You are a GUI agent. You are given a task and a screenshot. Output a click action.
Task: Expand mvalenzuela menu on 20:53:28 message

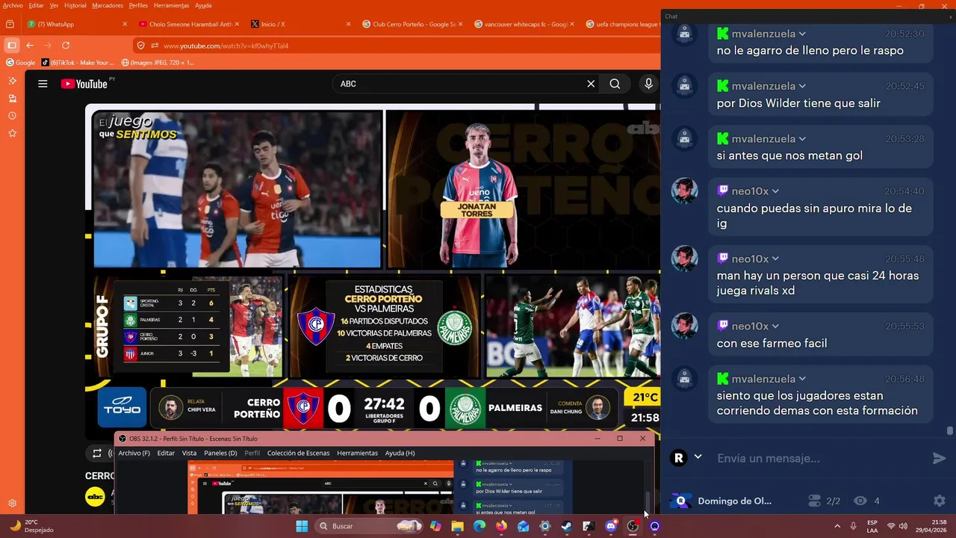coord(802,139)
